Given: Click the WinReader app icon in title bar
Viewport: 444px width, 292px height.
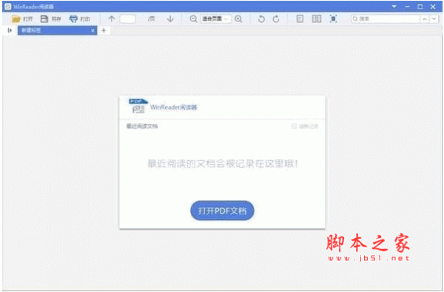Looking at the screenshot, I should click(x=8, y=7).
